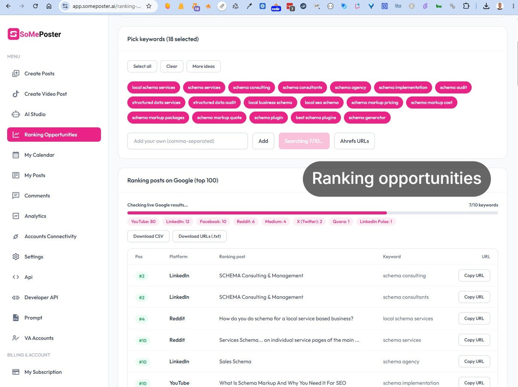This screenshot has height=387, width=518.
Task: Click the 'Add your own' keyword input
Action: [x=187, y=141]
